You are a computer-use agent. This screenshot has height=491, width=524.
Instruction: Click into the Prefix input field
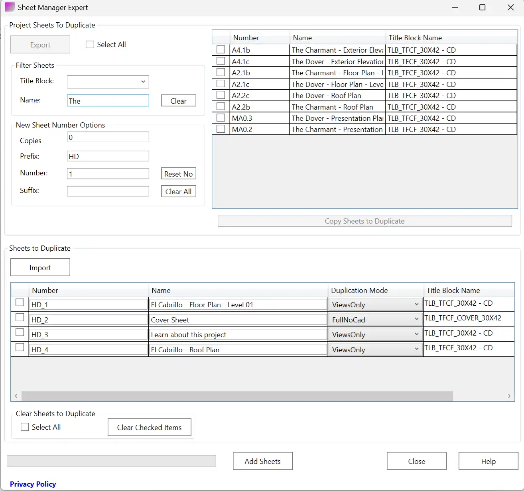(x=108, y=156)
